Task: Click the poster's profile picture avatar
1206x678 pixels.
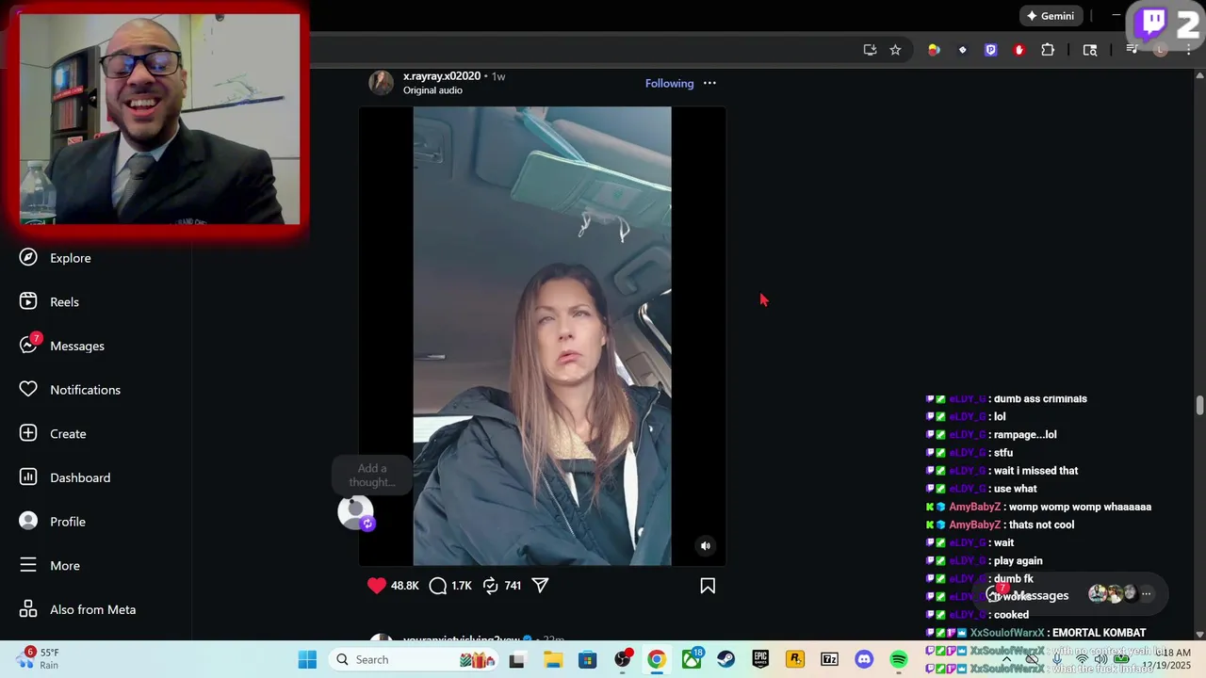Action: (x=381, y=83)
